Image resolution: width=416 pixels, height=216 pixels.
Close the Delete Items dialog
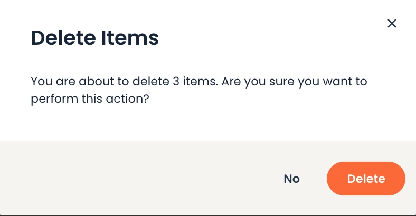tap(392, 23)
